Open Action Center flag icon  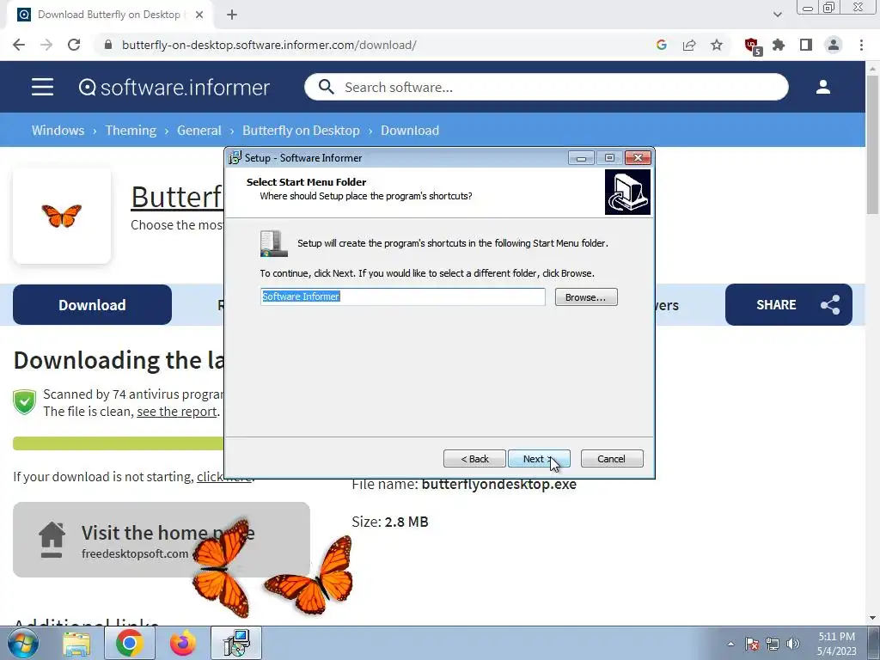(752, 644)
